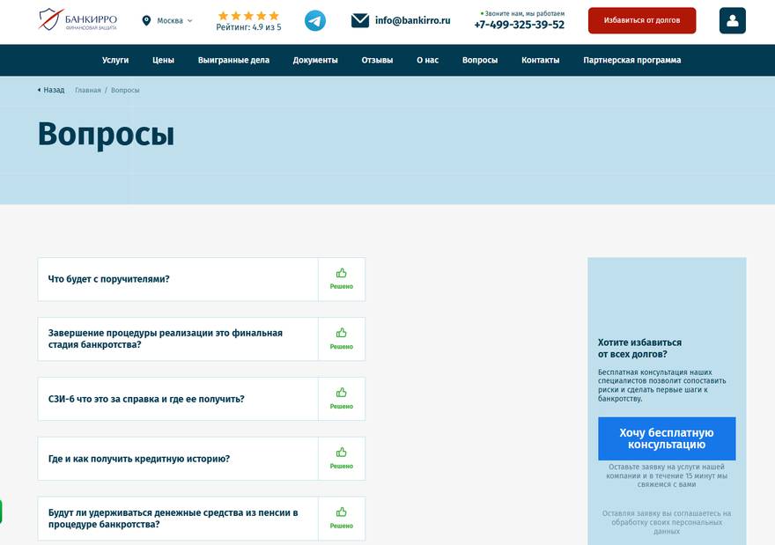Call the phone number +7-499-325-39-52

[519, 25]
